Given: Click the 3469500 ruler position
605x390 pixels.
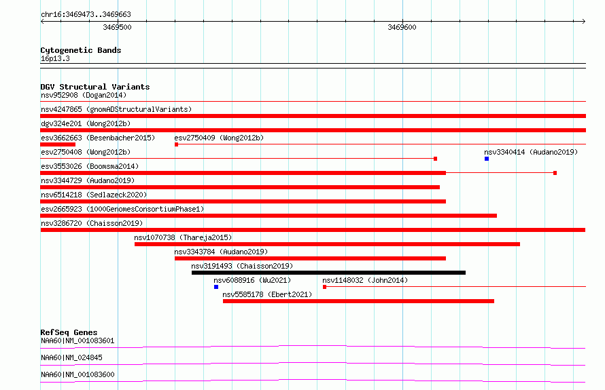Looking at the screenshot, I should coord(117,27).
